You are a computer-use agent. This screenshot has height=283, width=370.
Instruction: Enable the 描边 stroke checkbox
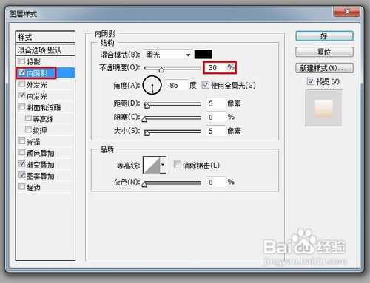[22, 186]
